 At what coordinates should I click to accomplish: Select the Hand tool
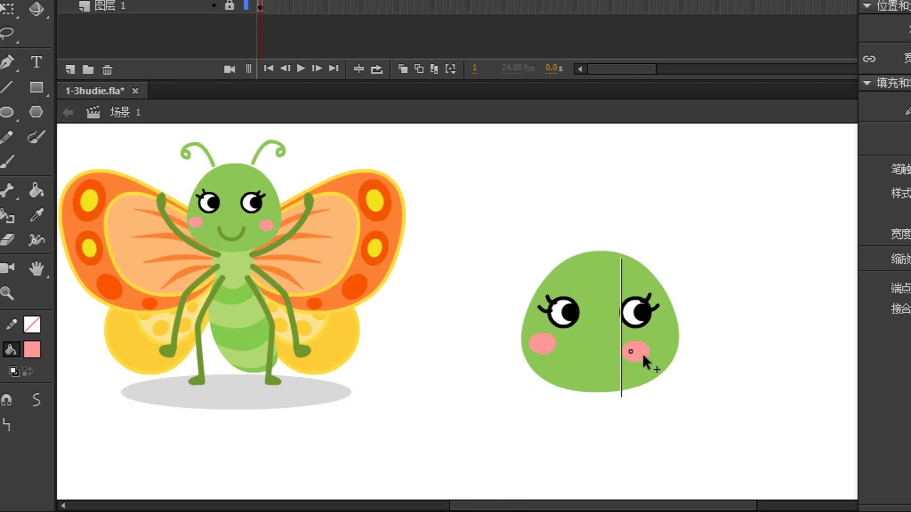[36, 268]
